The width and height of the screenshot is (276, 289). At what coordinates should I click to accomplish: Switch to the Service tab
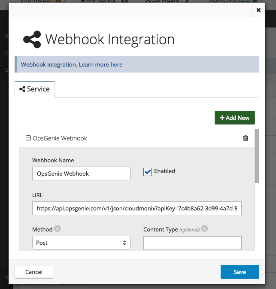pos(34,89)
